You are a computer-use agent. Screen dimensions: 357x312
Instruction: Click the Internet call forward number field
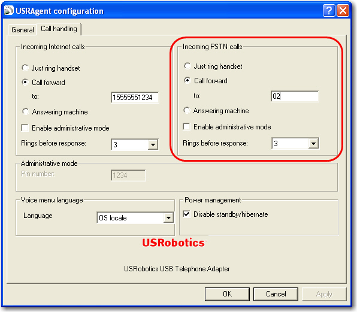pyautogui.click(x=135, y=98)
